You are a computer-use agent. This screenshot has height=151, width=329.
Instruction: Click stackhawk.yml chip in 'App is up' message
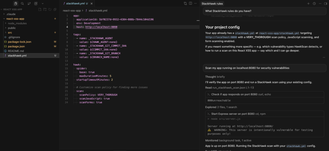coord(296,146)
